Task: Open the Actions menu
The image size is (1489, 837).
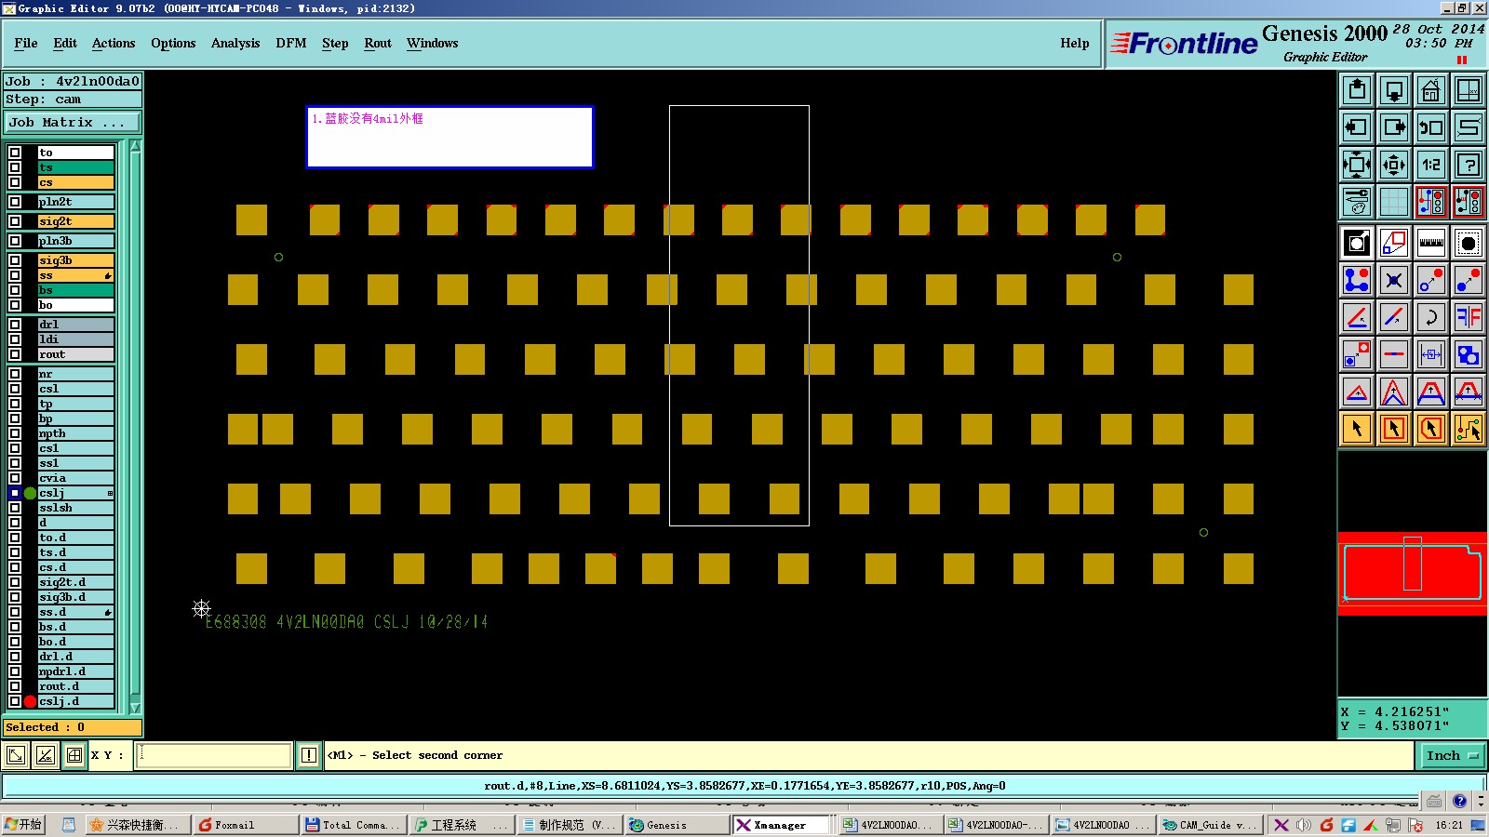Action: (114, 43)
